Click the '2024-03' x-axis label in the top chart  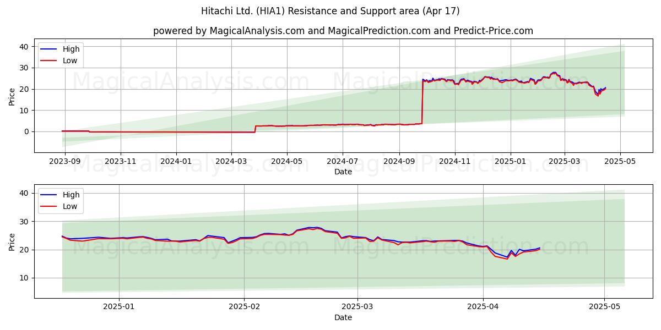click(x=231, y=161)
